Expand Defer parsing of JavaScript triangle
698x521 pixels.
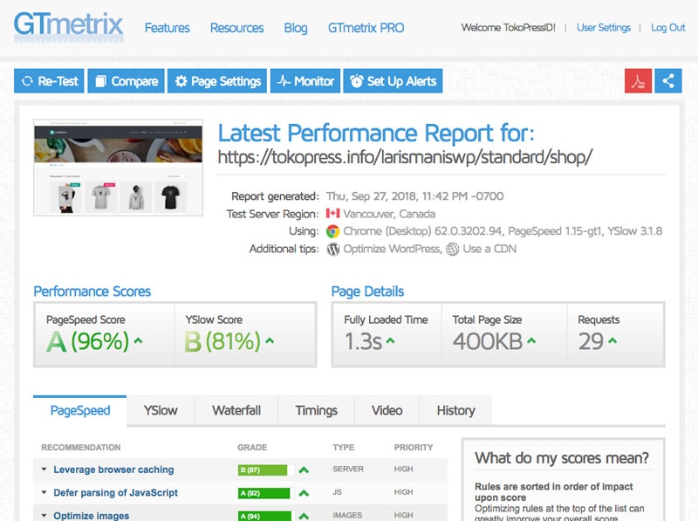point(44,492)
